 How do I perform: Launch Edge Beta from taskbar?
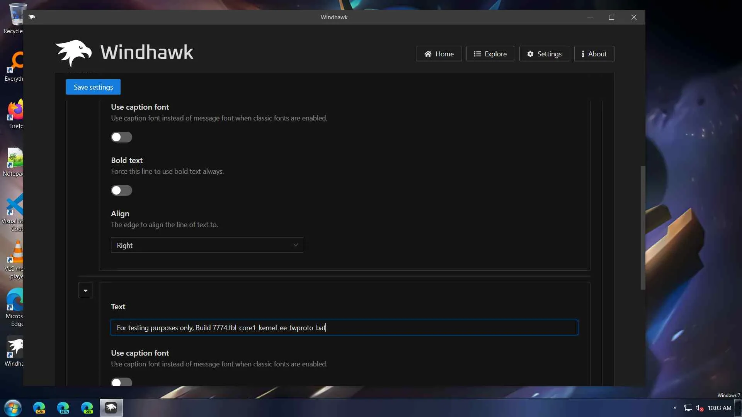click(63, 408)
